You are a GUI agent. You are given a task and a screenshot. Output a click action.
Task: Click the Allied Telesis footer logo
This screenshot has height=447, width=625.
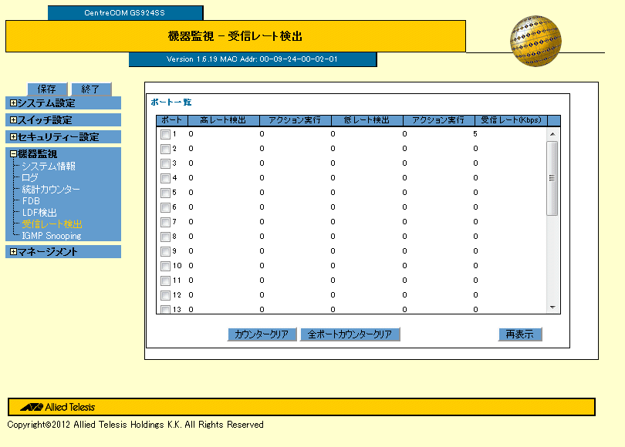point(59,407)
